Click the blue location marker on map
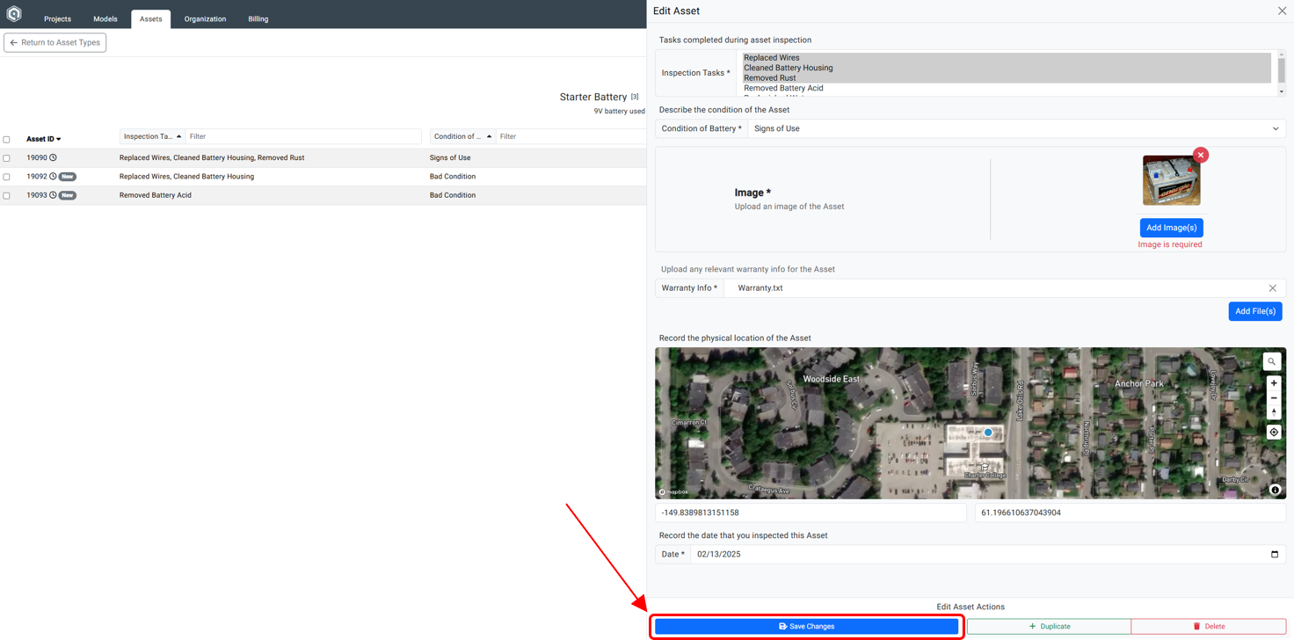 988,433
